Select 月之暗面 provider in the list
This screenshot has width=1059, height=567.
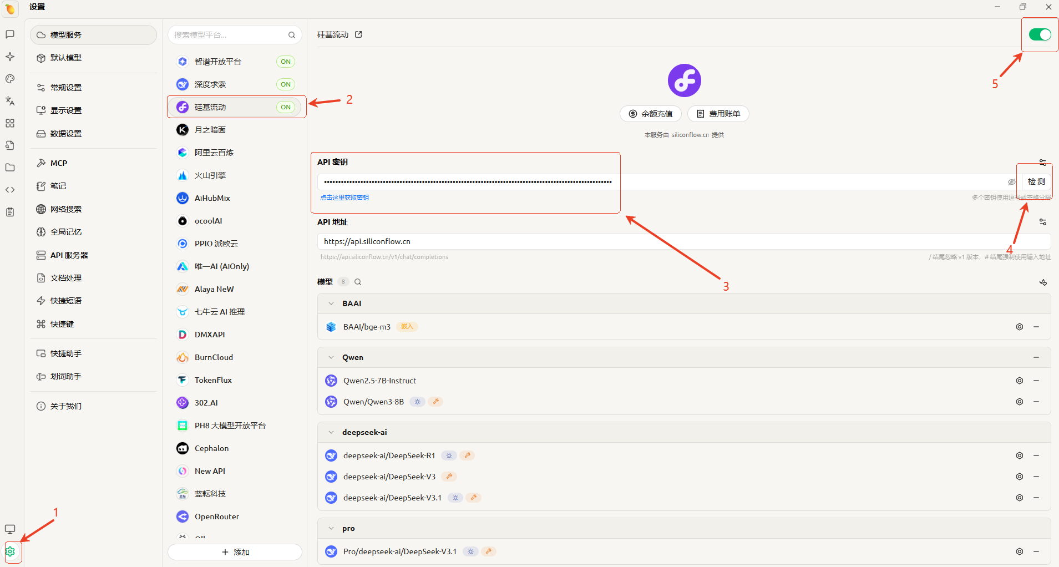point(210,130)
